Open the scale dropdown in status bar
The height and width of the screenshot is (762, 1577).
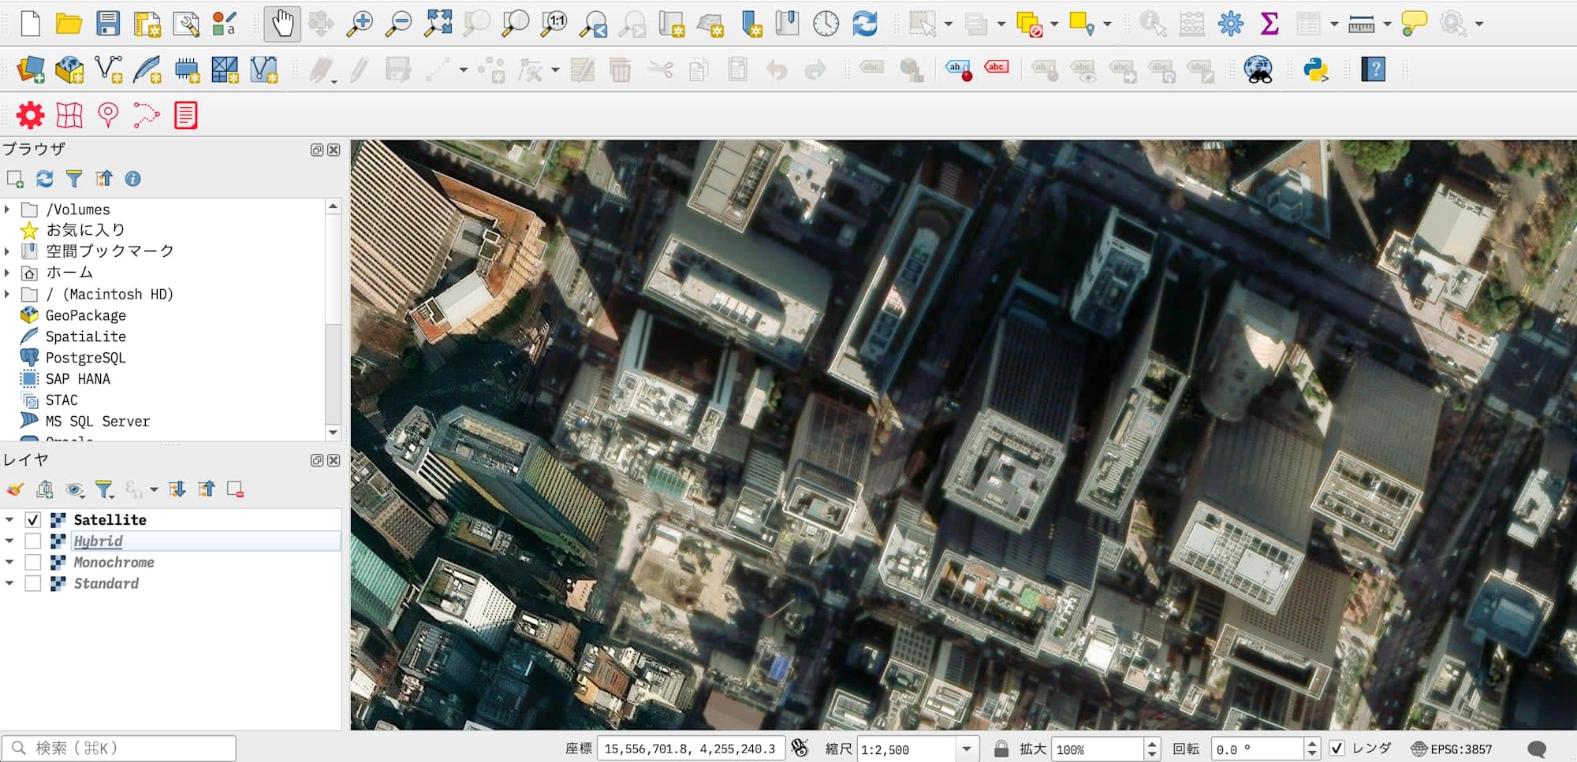[x=967, y=749]
